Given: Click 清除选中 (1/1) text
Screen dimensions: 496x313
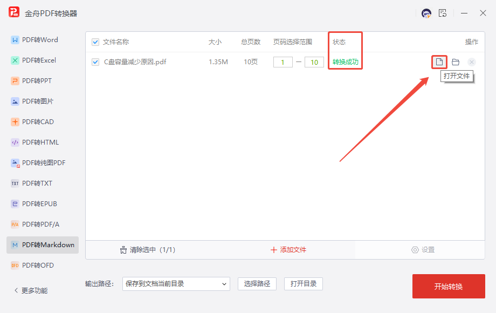Looking at the screenshot, I should coord(153,250).
